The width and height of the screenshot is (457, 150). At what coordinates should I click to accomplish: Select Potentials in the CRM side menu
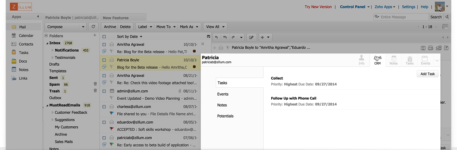pos(225,116)
